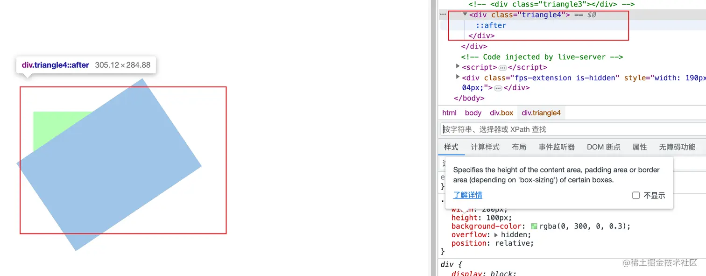Switch to the 布局 tab
Screen dimensions: 706x276
pyautogui.click(x=519, y=147)
